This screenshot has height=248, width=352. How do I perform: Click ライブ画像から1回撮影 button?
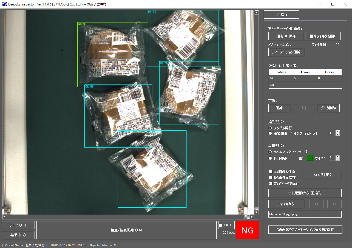[x=305, y=193]
